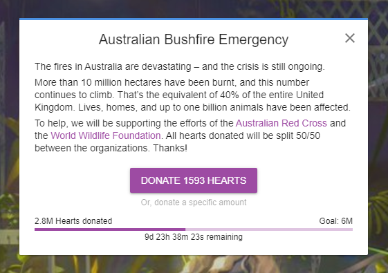Open the World Wildlife Foundation link

(x=106, y=135)
